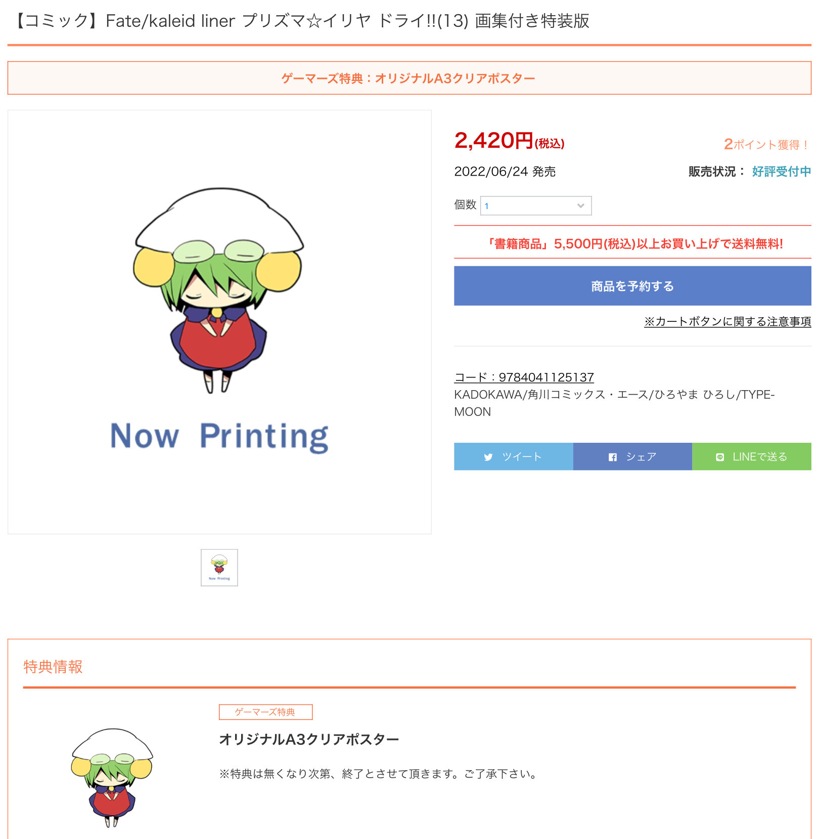Click the ツイート share button

(x=514, y=456)
